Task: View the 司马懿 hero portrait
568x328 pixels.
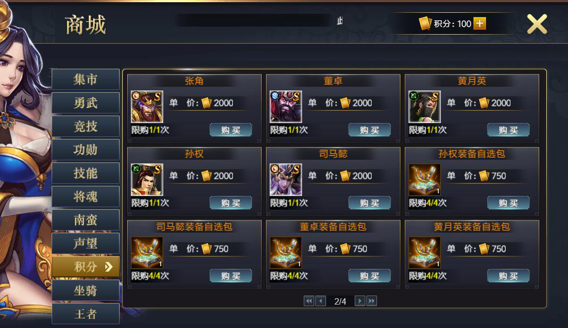Action: click(x=286, y=179)
